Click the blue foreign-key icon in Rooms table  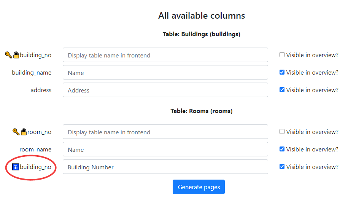coord(16,167)
